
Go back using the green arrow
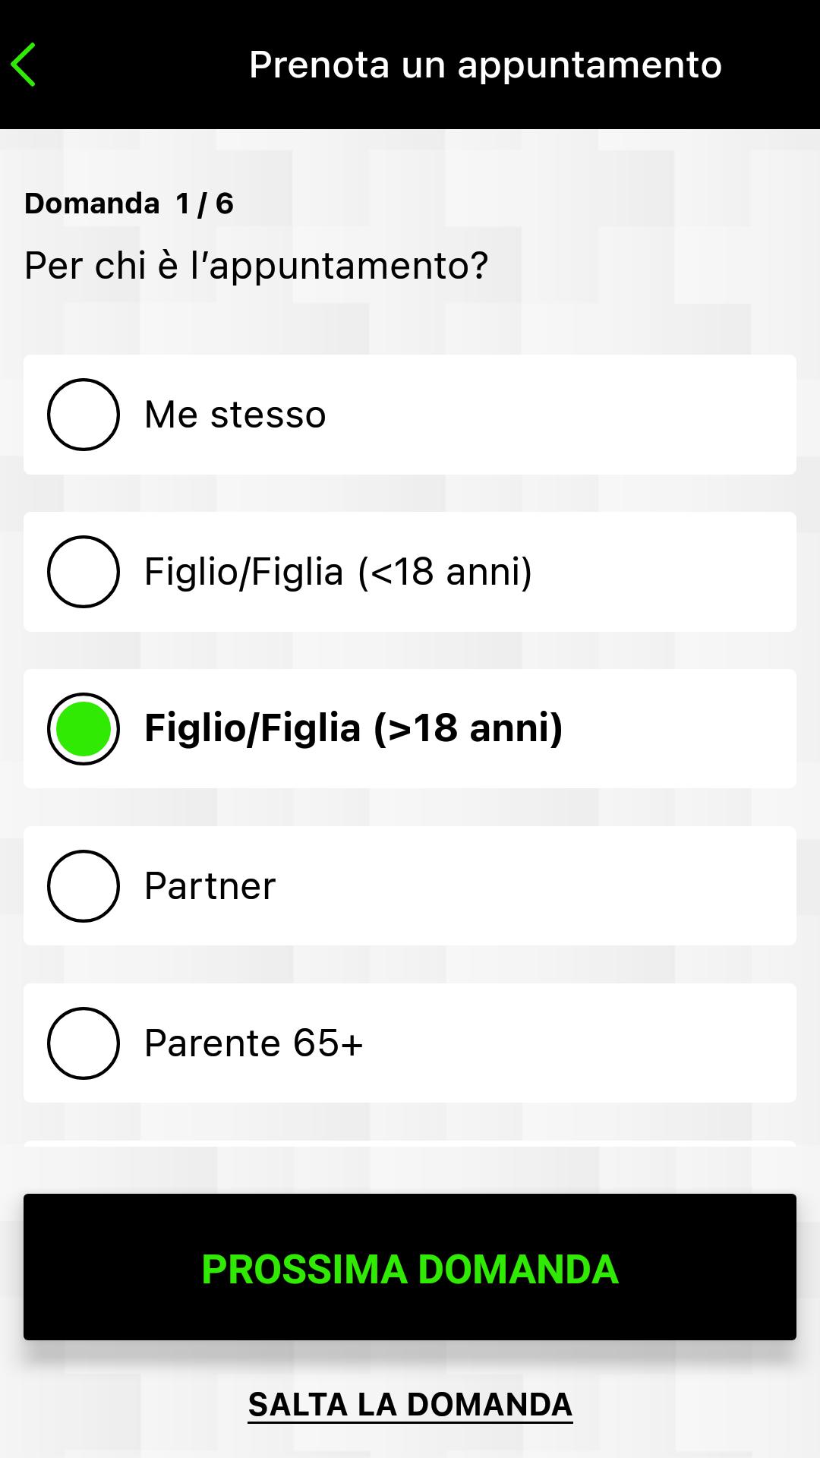pyautogui.click(x=24, y=65)
